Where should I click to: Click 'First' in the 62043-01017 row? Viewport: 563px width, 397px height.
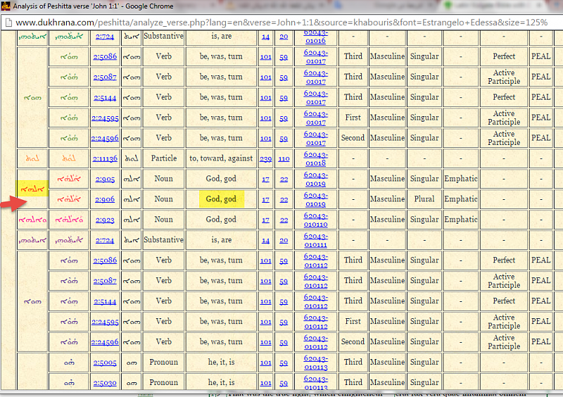pos(353,118)
